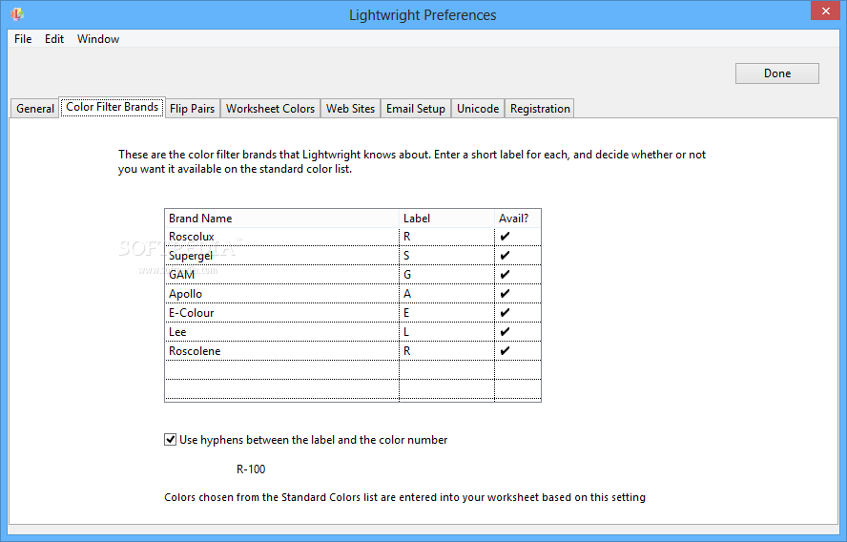Click the R-100 example text
The image size is (847, 542).
[251, 469]
